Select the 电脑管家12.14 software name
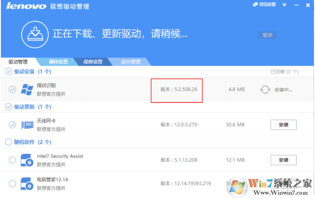Image resolution: width=315 pixels, height=199 pixels. pyautogui.click(x=52, y=179)
